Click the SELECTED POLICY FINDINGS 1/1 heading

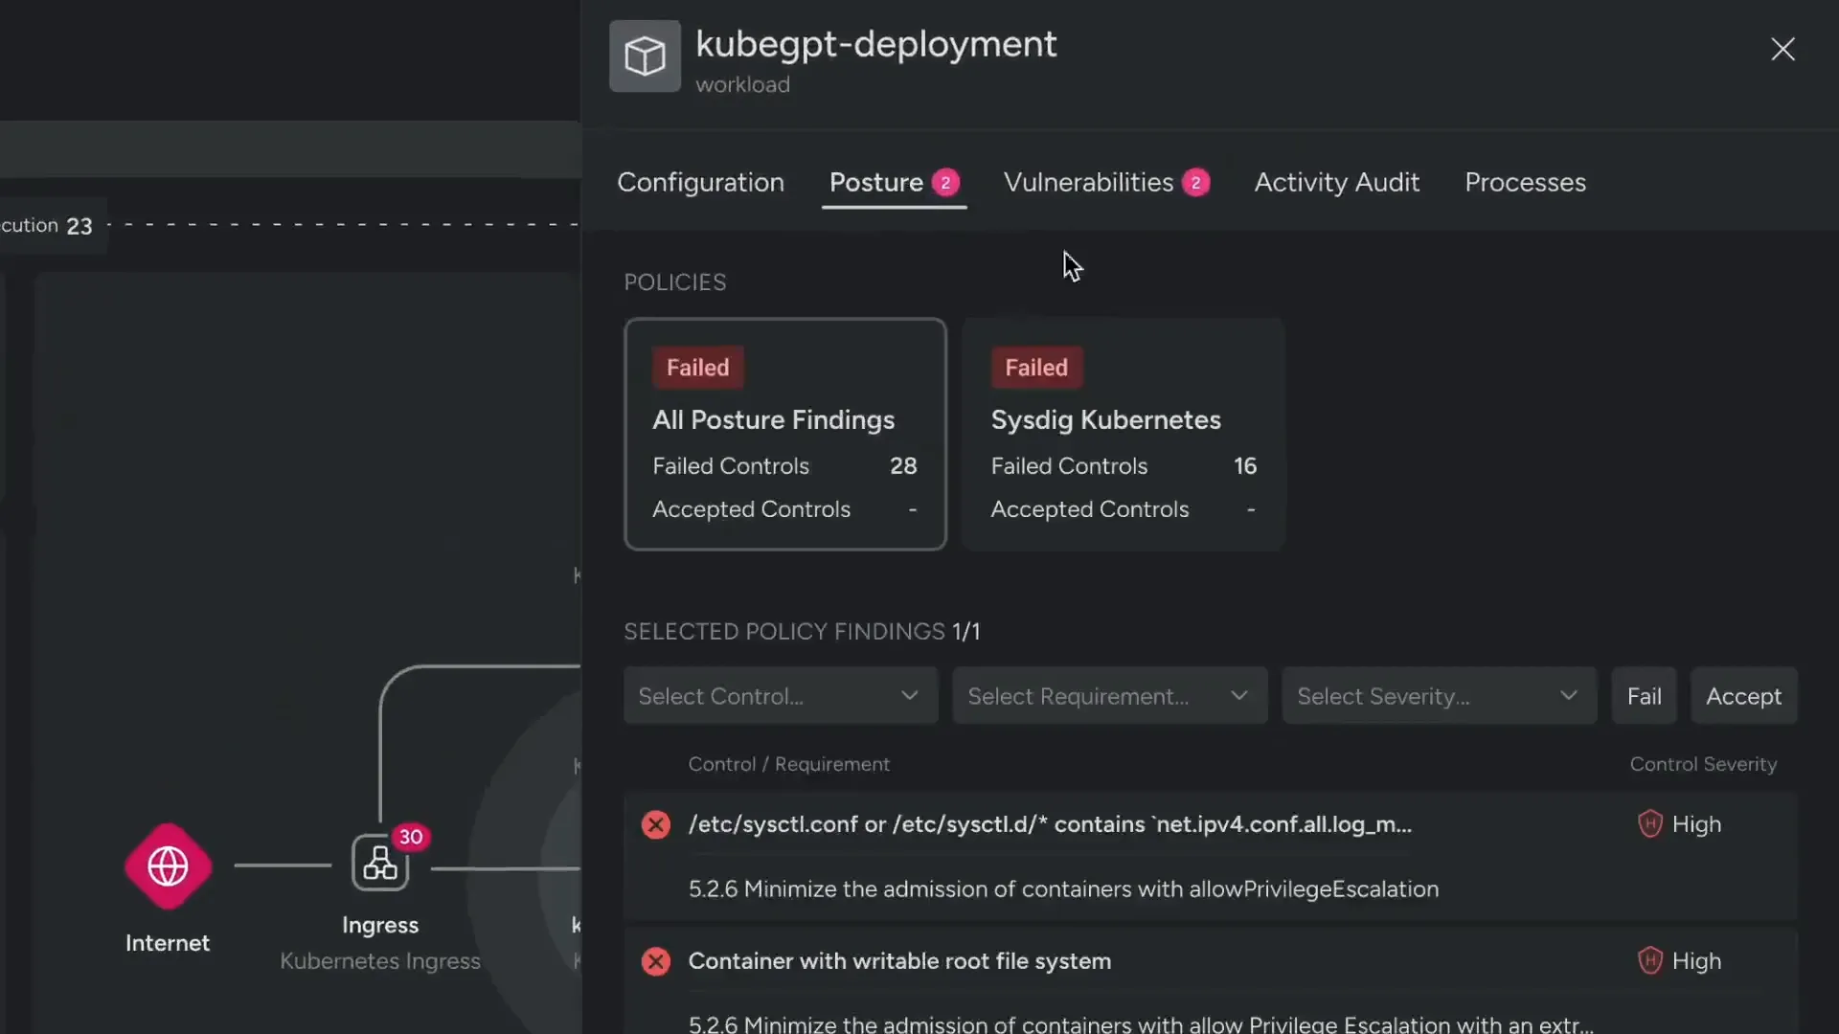point(802,632)
